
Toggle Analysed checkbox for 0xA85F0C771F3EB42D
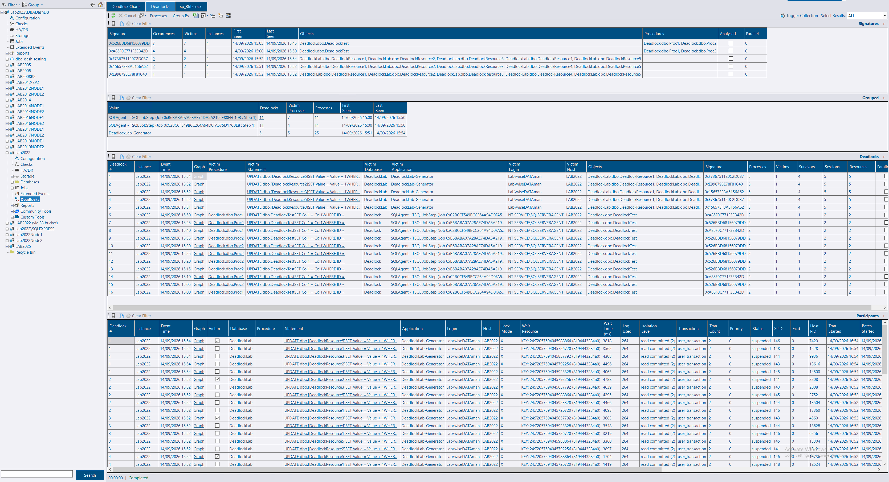pyautogui.click(x=731, y=51)
